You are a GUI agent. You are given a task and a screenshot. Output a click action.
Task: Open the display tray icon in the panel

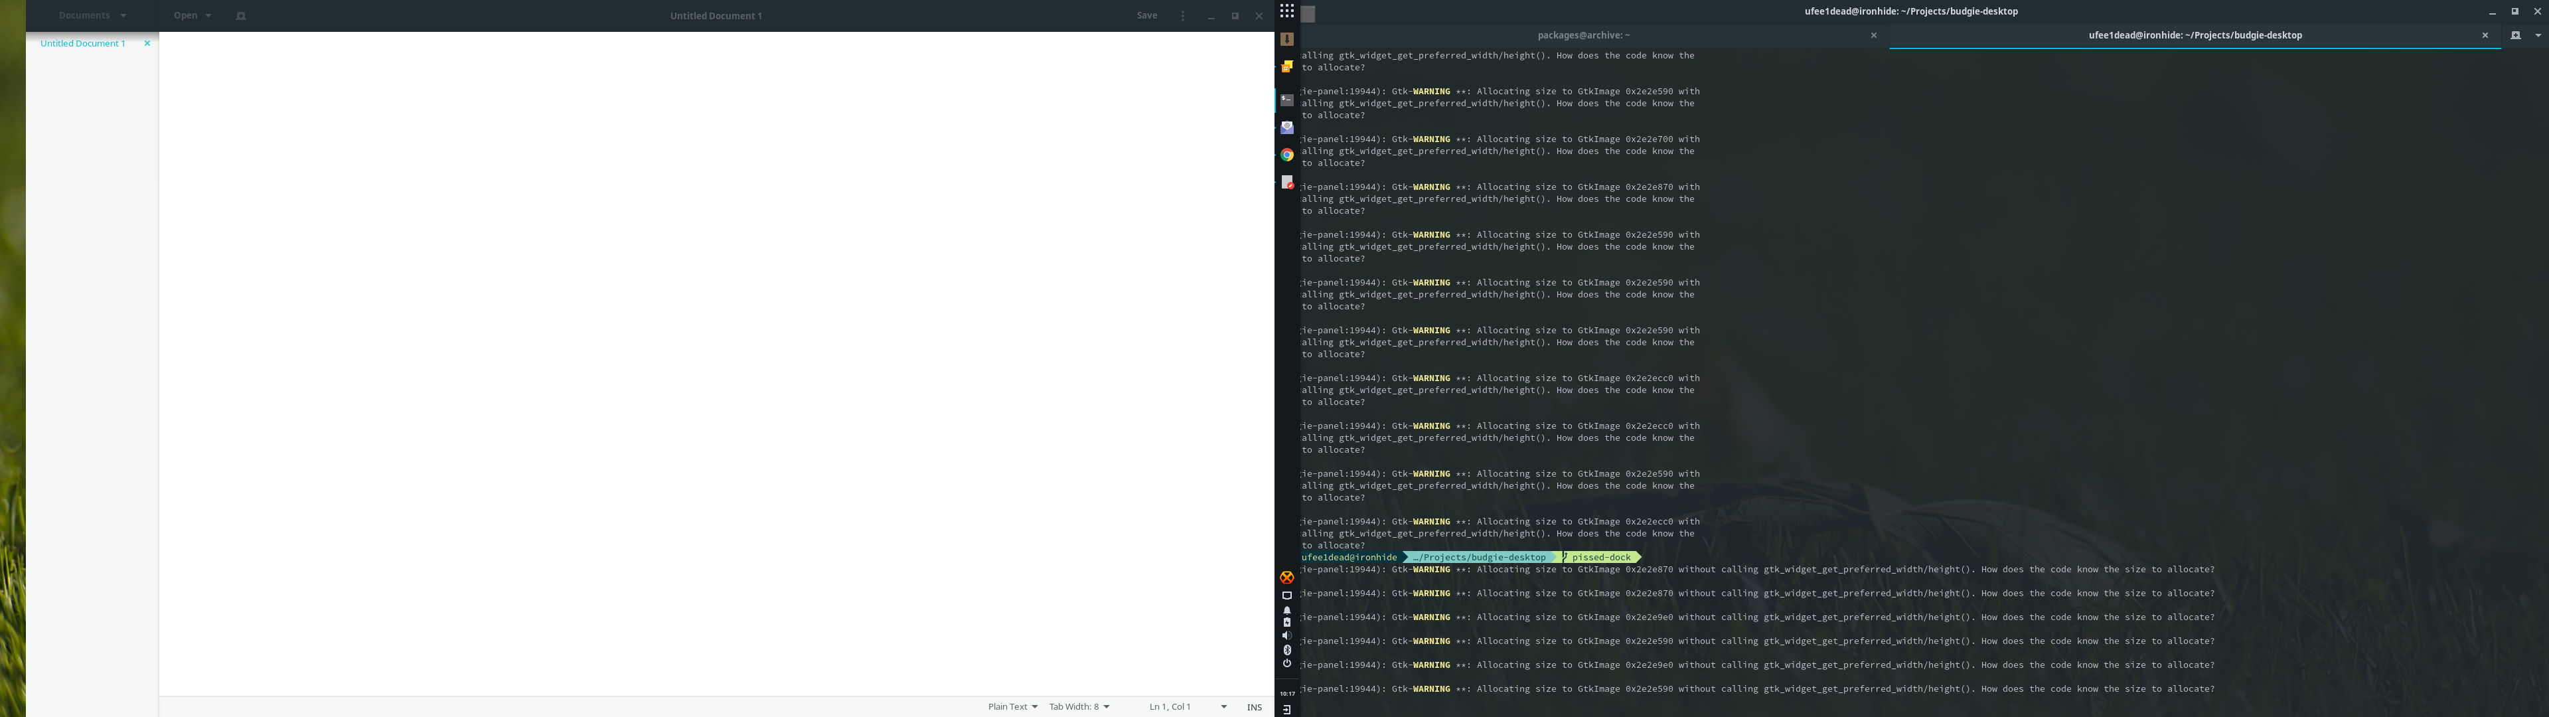coord(1287,596)
